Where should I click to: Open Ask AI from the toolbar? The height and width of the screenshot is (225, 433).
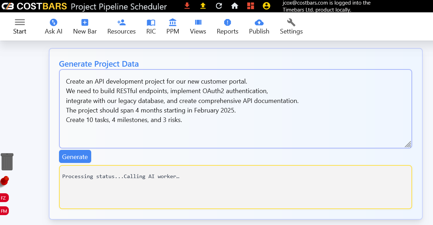click(53, 26)
